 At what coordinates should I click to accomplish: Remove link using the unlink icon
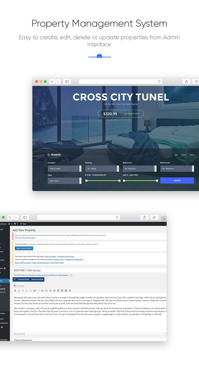58,291
